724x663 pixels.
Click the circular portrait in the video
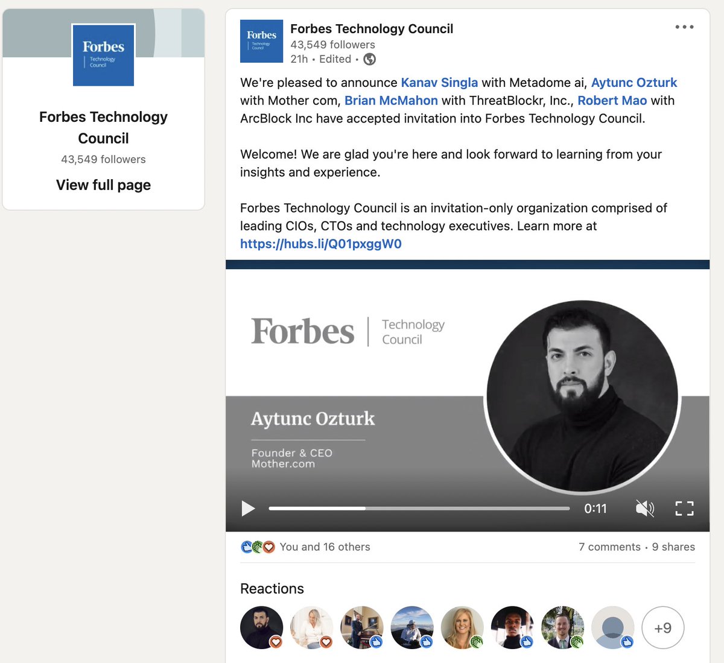[x=582, y=396]
